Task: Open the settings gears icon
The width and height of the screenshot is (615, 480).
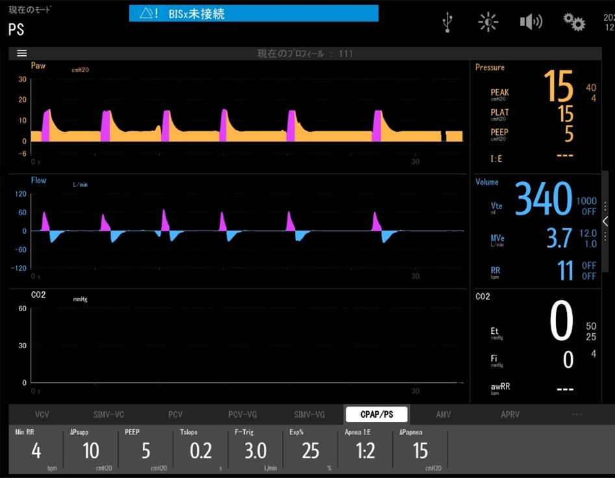Action: coord(574,22)
